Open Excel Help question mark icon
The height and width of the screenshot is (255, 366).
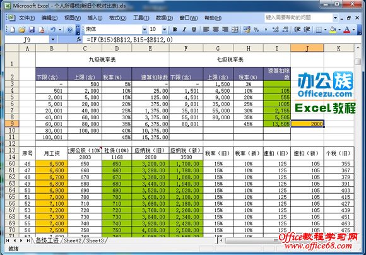pos(69,30)
